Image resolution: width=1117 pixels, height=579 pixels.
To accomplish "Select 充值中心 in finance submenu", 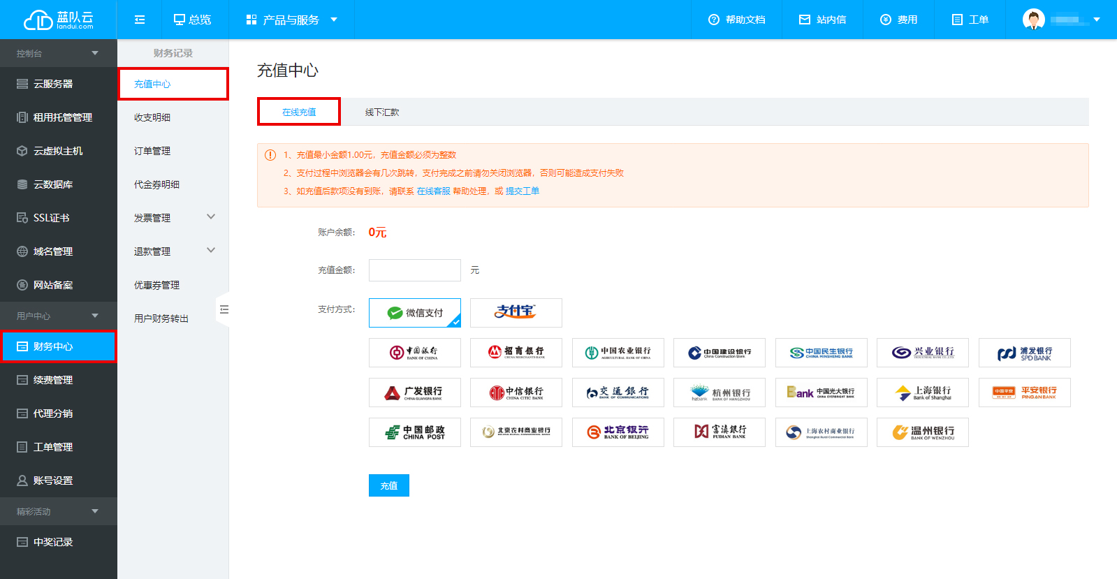I will coord(173,84).
